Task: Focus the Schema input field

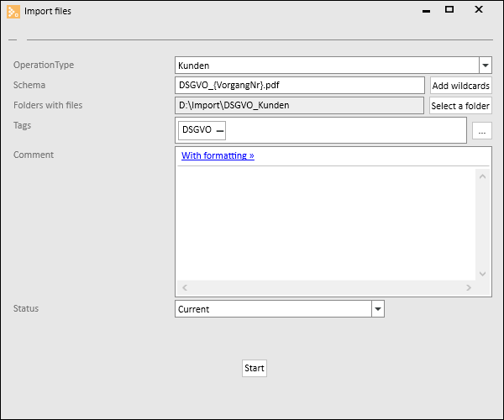Action: [300, 85]
